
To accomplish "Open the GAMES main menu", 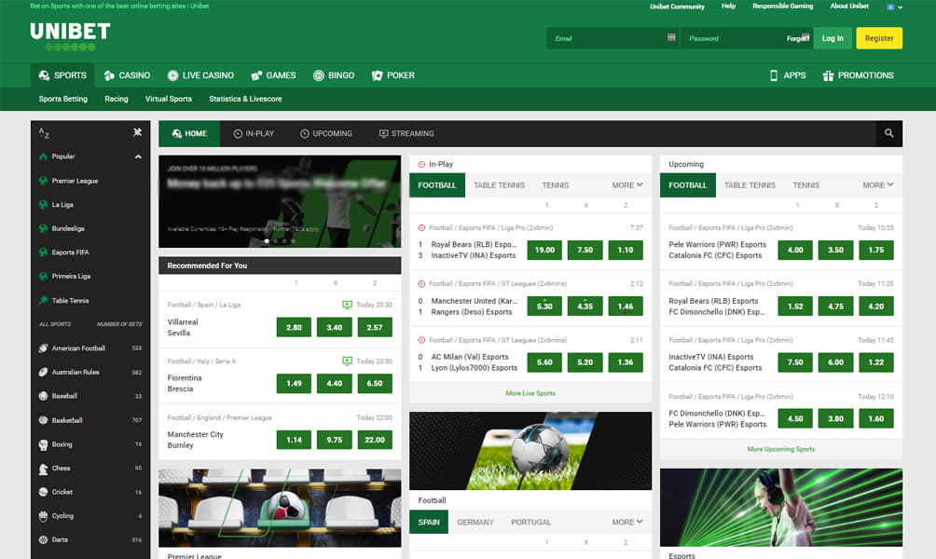I will pos(273,75).
